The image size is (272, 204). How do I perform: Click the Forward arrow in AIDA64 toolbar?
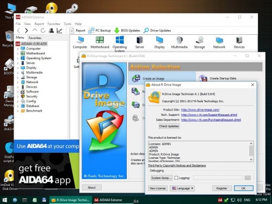27,30
